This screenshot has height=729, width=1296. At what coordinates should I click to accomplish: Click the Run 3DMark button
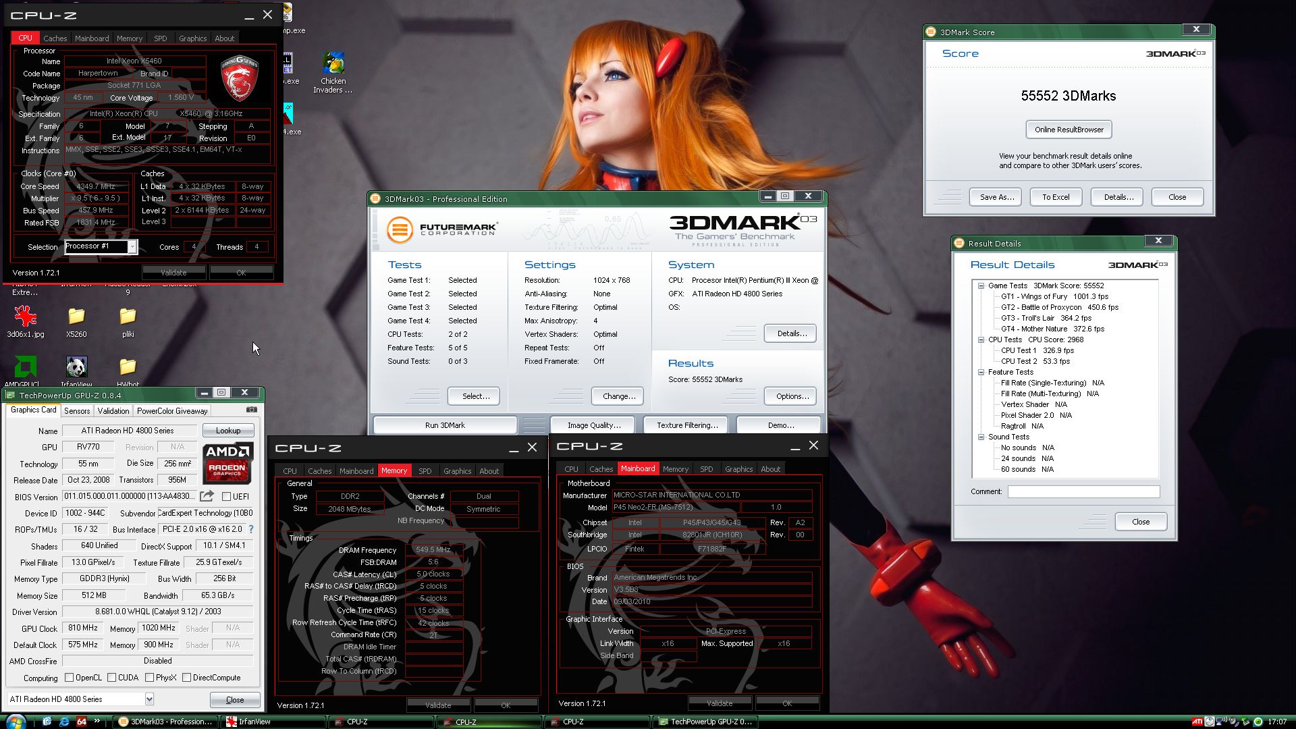(445, 425)
